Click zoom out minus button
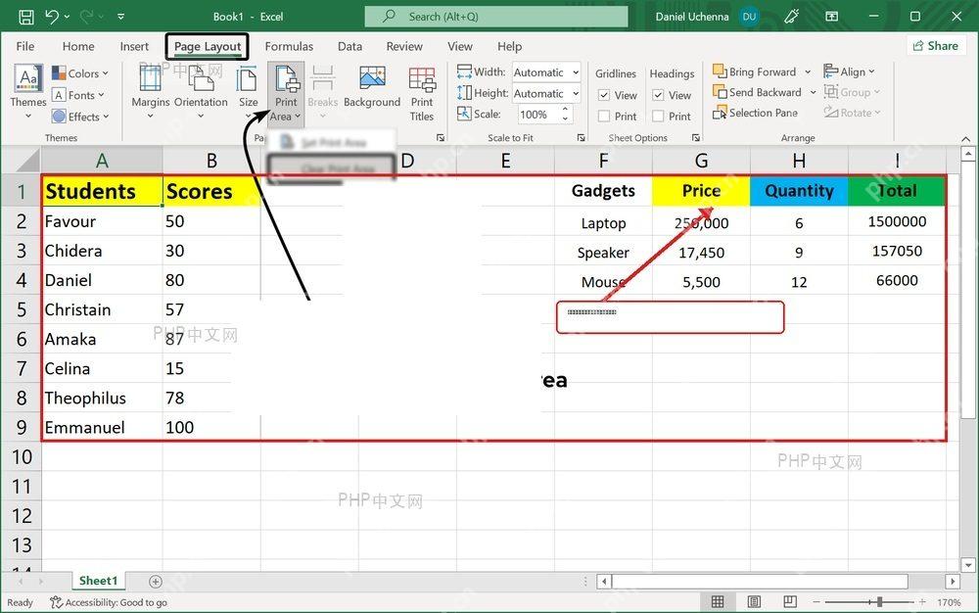This screenshot has width=979, height=613. point(816,602)
